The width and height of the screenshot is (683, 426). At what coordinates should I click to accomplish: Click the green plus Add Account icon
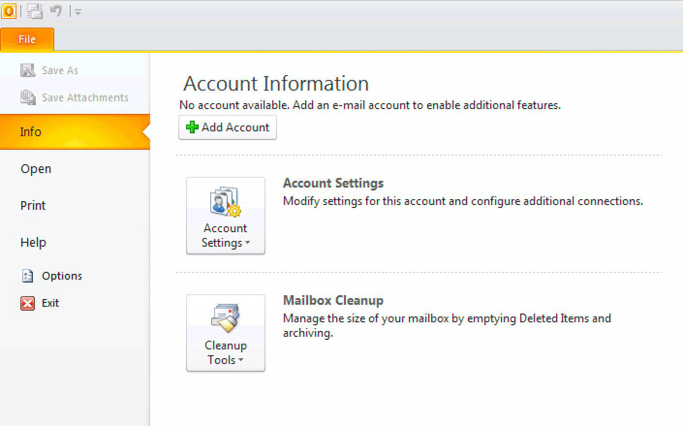tap(192, 127)
